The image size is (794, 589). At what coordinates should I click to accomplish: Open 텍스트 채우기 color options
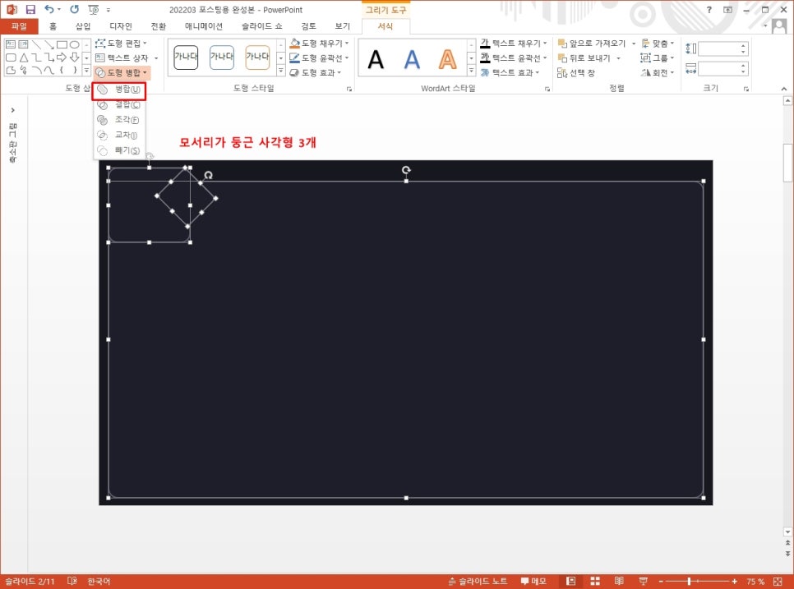click(x=514, y=44)
